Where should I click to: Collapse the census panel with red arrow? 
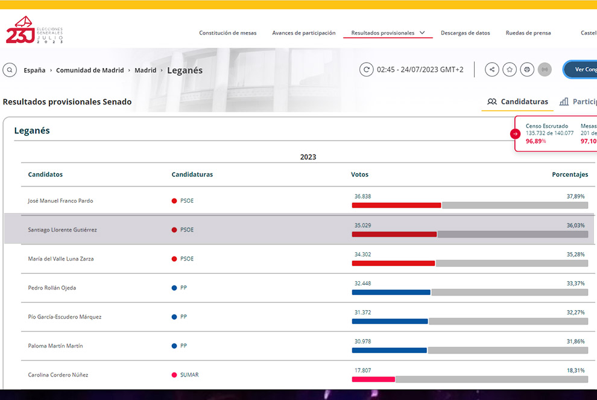click(x=515, y=134)
